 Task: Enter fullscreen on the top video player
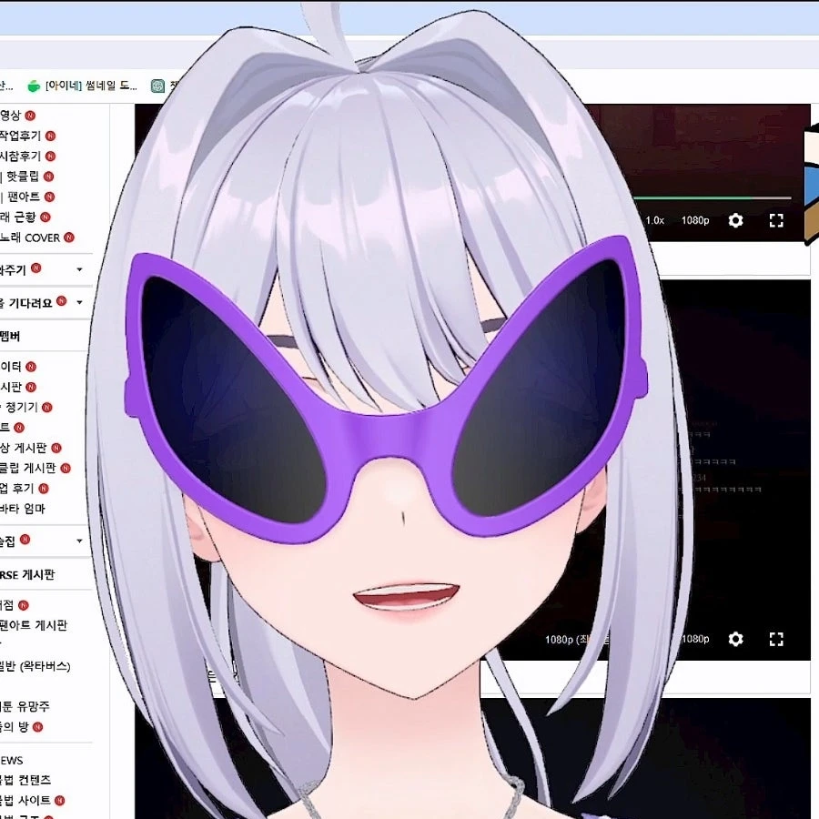[x=776, y=220]
